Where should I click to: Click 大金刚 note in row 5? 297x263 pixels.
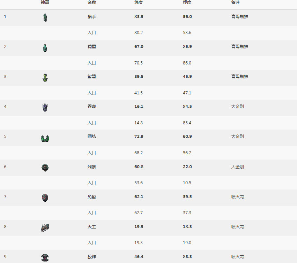(x=237, y=137)
